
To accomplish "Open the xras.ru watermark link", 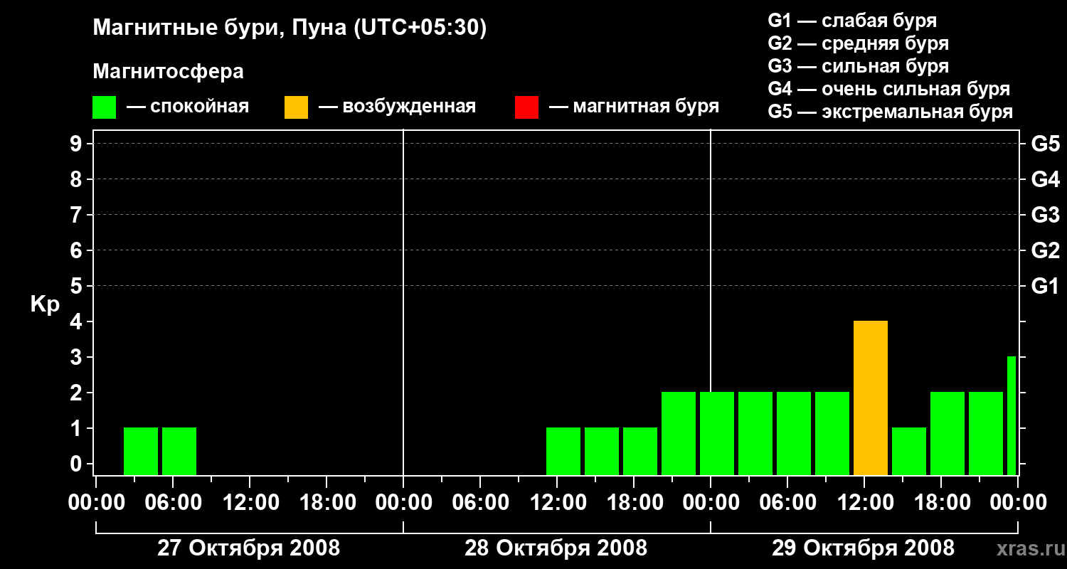I will 1027,549.
